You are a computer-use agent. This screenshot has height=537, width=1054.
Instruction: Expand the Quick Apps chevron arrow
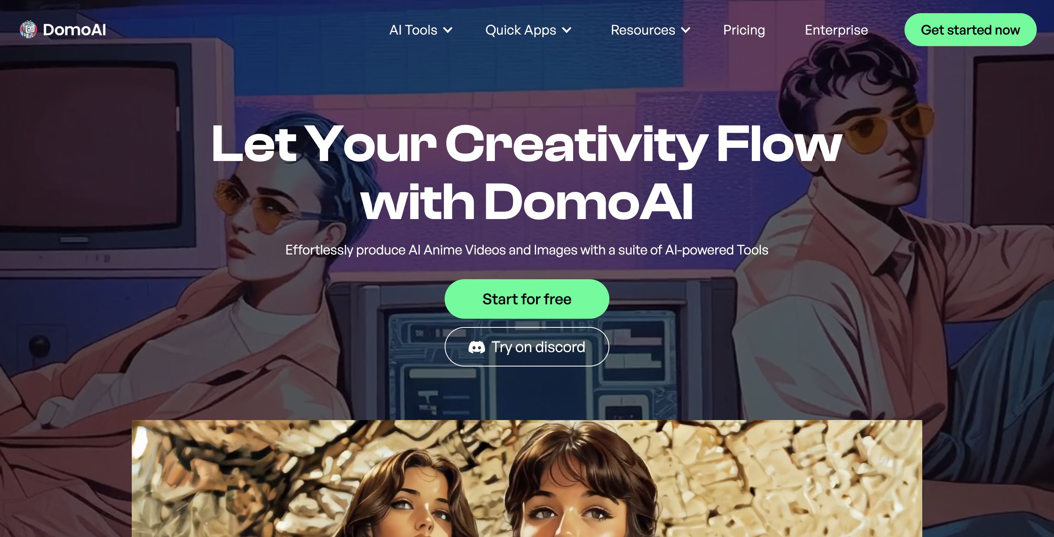(567, 30)
